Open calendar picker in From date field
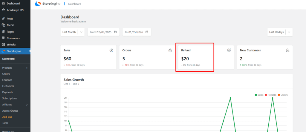The image size is (306, 132). (115, 32)
